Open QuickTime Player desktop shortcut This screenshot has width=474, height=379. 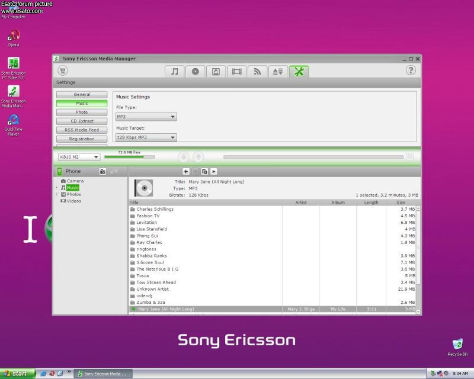13,125
